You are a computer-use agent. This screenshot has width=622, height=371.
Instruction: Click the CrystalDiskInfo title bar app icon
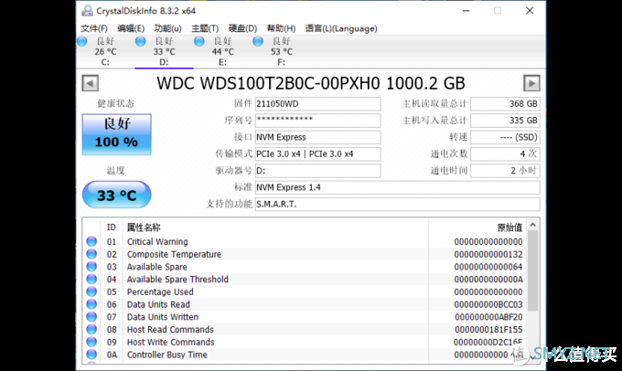[87, 11]
